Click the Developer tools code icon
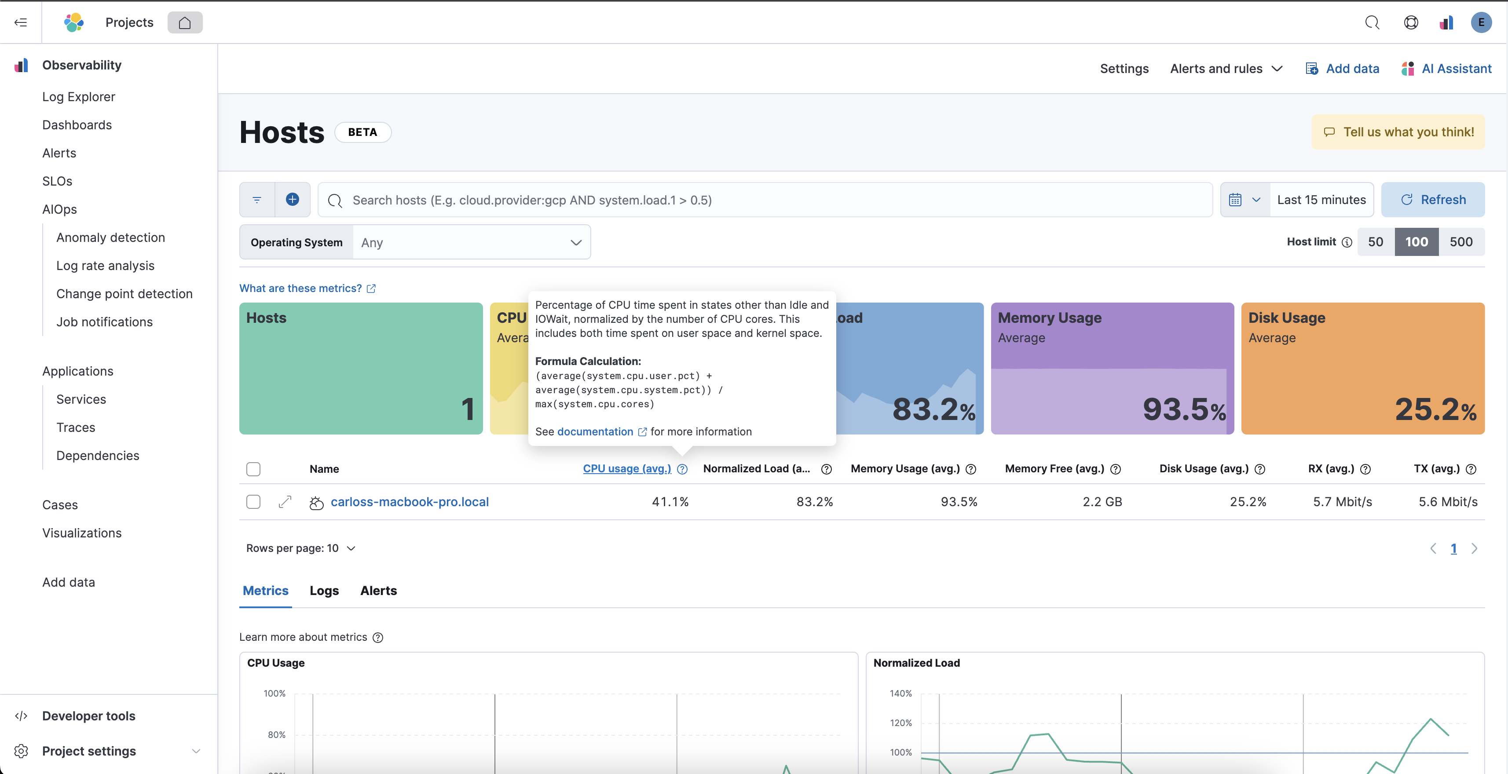This screenshot has width=1508, height=774. [x=21, y=716]
